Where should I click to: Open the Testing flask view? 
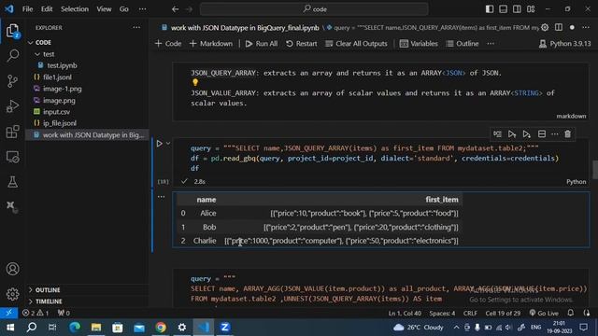[12, 182]
